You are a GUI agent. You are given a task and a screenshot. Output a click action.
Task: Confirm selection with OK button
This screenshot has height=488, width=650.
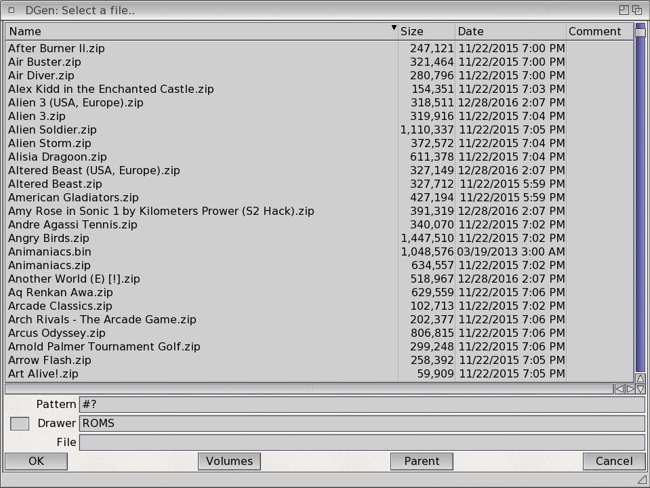point(36,462)
